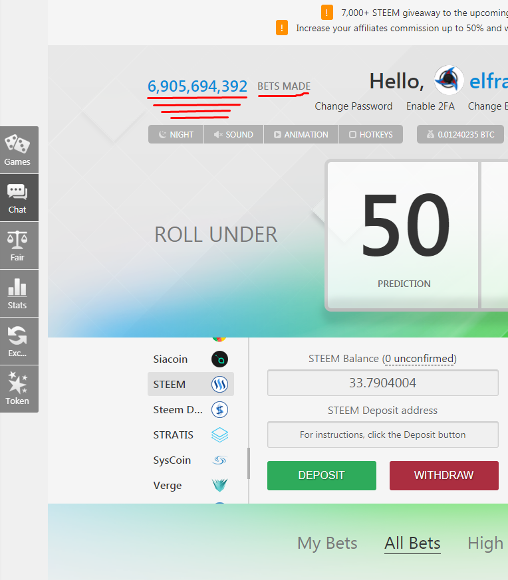Image resolution: width=508 pixels, height=580 pixels.
Task: Click the ROLL UNDER label
Action: click(216, 235)
